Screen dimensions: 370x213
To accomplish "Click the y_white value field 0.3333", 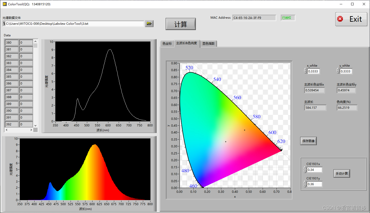I will tap(346, 71).
